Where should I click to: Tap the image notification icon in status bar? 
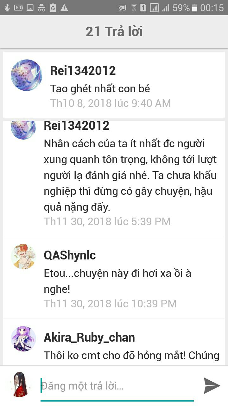[30, 8]
